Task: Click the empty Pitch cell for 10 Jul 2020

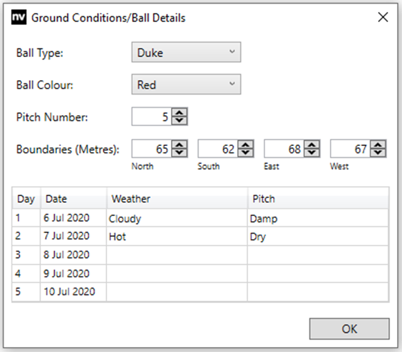Action: (x=317, y=292)
